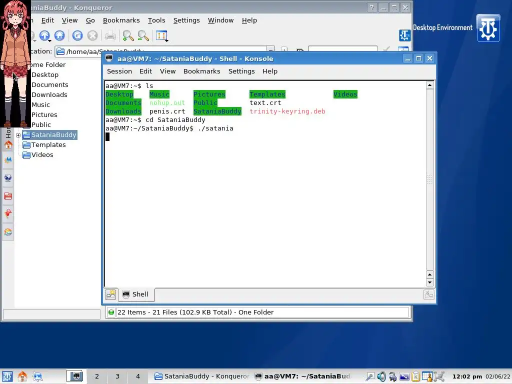This screenshot has width=512, height=384.
Task: Click the volume speaker tray icon
Action: tap(381, 376)
